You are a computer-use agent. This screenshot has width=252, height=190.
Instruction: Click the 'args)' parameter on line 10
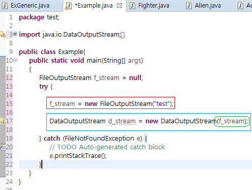(x=136, y=61)
